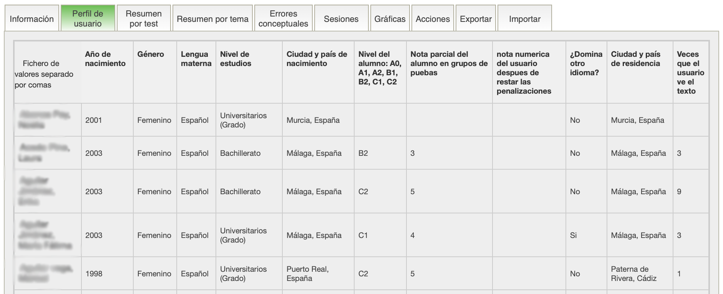Click the ¿Domina otro idioma? header
The height and width of the screenshot is (294, 723).
click(586, 63)
